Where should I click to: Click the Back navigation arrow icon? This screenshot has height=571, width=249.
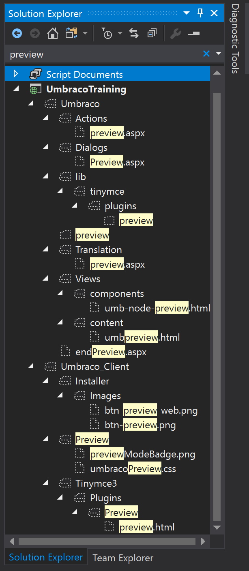click(x=17, y=33)
